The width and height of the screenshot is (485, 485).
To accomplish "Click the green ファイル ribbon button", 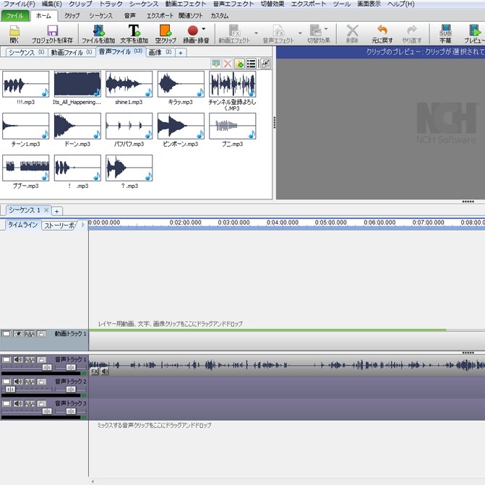I will coord(15,16).
